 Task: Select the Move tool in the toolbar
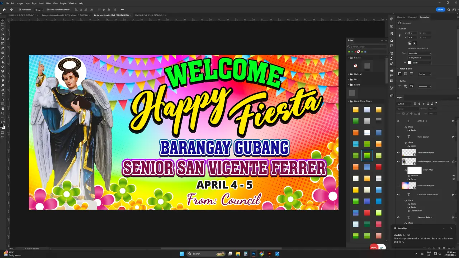point(3,20)
